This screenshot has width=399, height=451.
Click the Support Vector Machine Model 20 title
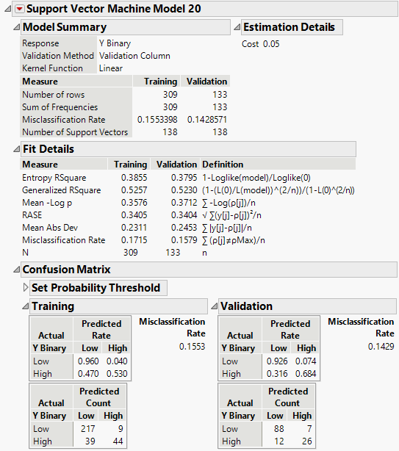[114, 9]
